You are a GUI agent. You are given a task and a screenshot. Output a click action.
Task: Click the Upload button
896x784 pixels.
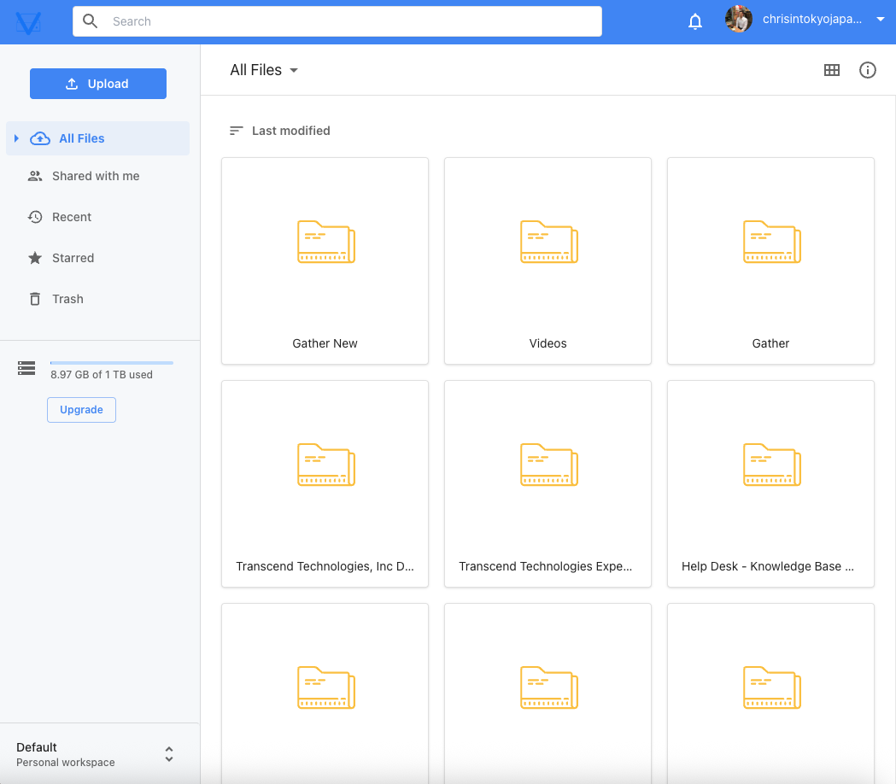tap(98, 84)
